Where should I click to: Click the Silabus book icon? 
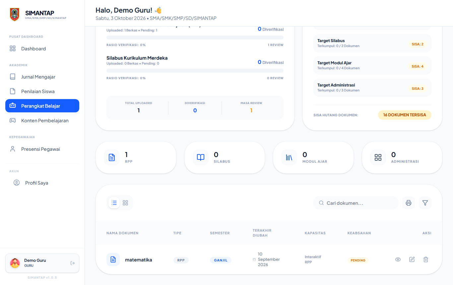(201, 157)
